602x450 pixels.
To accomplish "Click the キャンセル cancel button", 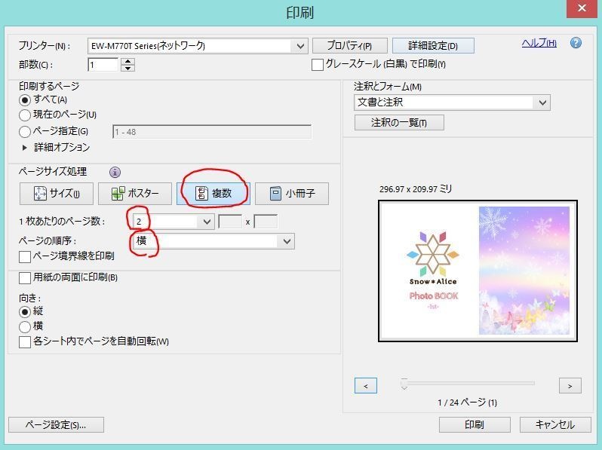I will [555, 424].
